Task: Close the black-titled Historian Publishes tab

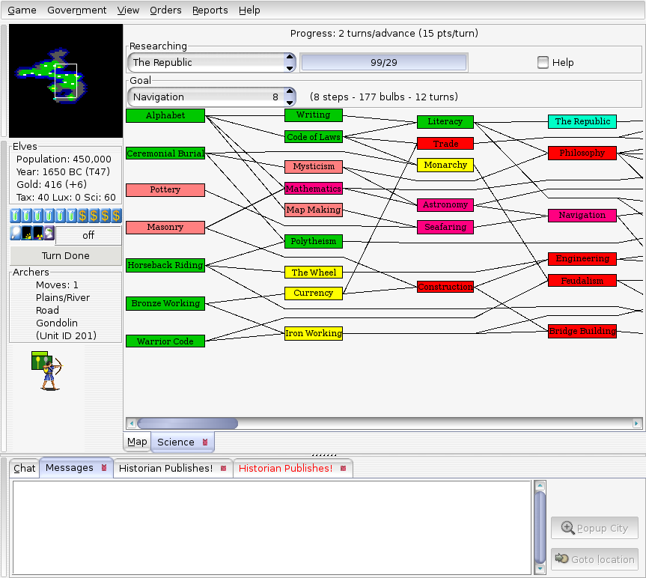Action: coord(223,469)
